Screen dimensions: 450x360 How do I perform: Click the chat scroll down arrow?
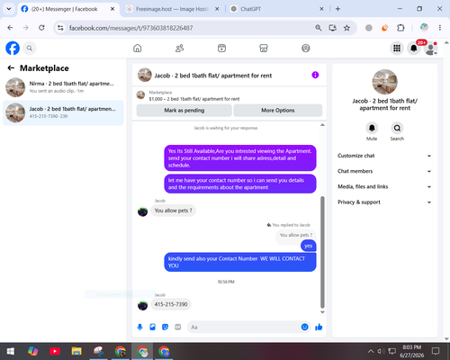[x=322, y=312]
